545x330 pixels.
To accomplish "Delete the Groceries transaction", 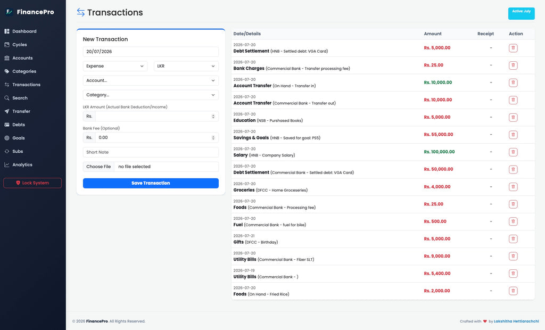I will [513, 187].
